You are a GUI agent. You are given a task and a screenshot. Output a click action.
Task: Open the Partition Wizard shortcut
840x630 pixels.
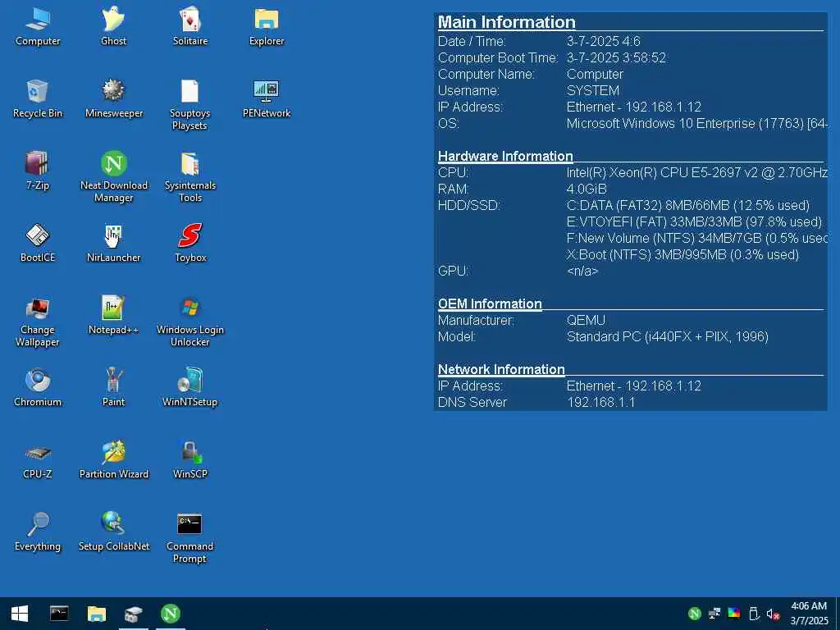click(x=113, y=460)
